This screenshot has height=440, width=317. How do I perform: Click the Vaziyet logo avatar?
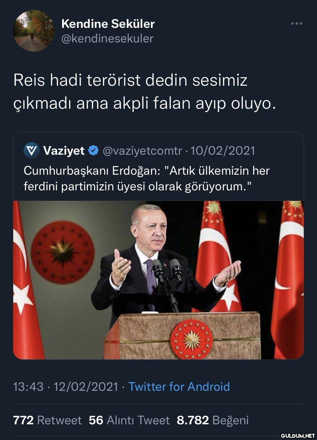[x=32, y=150]
